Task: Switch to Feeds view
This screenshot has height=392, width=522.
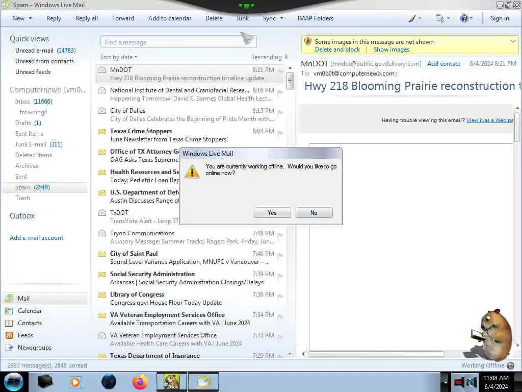Action: 25,335
